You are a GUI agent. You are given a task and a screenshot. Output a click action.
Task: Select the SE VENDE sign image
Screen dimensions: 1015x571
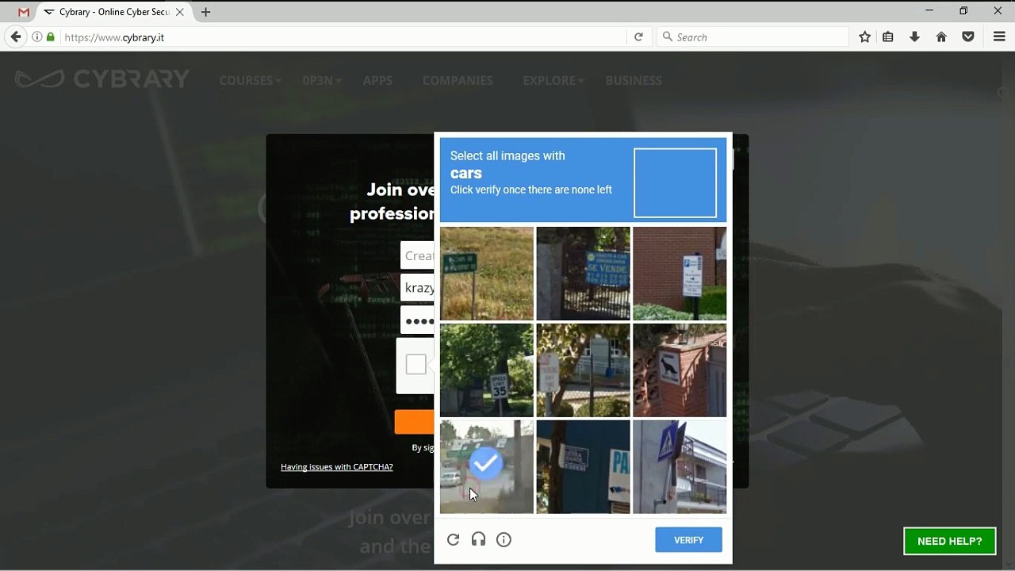pyautogui.click(x=583, y=273)
